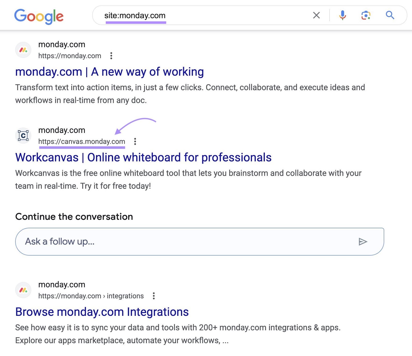Start a voice search with the microphone icon
Screen dimensions: 412x356
(342, 15)
